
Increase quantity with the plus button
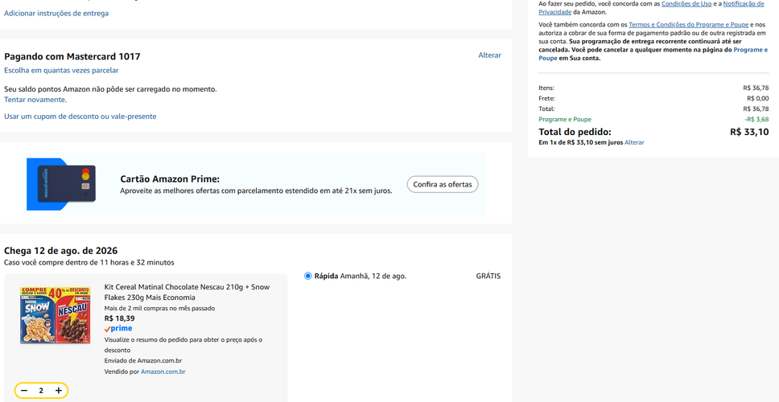click(59, 391)
